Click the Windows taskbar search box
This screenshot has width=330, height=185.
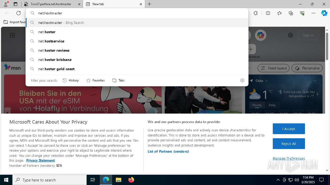pos(49,180)
